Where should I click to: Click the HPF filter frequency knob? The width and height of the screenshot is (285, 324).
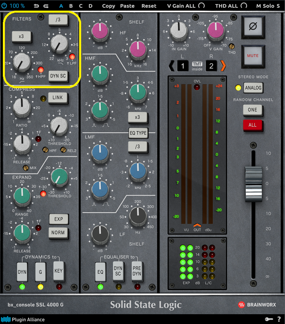pos(22,62)
